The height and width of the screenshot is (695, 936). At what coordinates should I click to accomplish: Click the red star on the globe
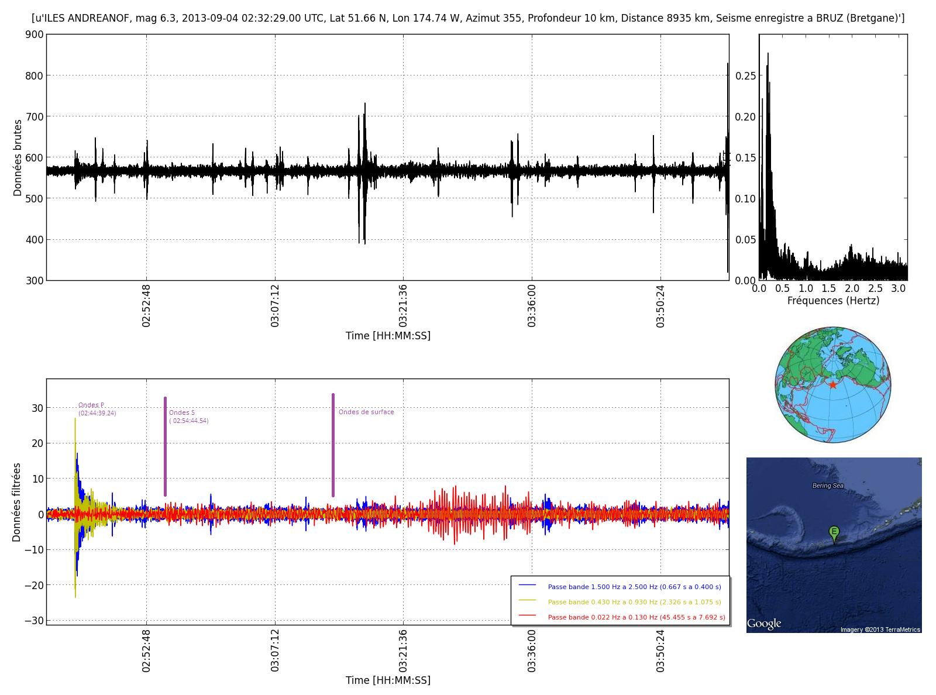[x=832, y=385]
